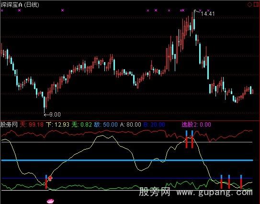260x204 pixels.
Task: Click the doubled purple x marker near the peak
Action: pyautogui.click(x=182, y=11)
